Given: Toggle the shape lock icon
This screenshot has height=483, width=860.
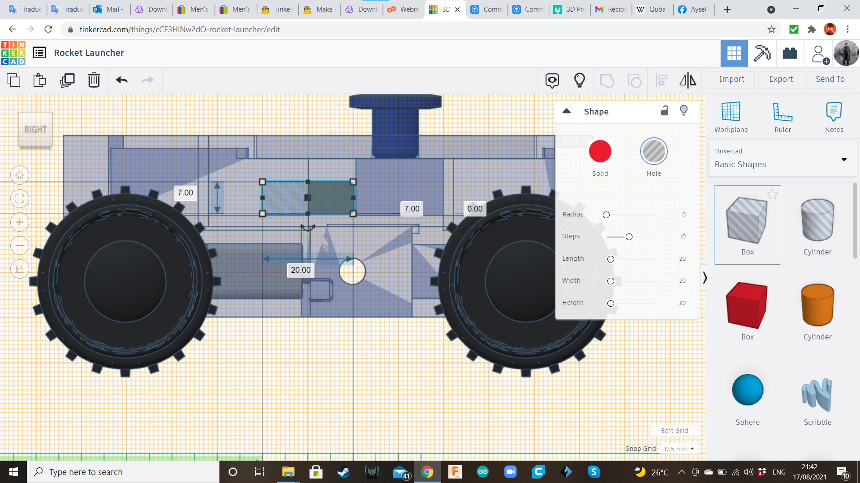Looking at the screenshot, I should pos(665,110).
